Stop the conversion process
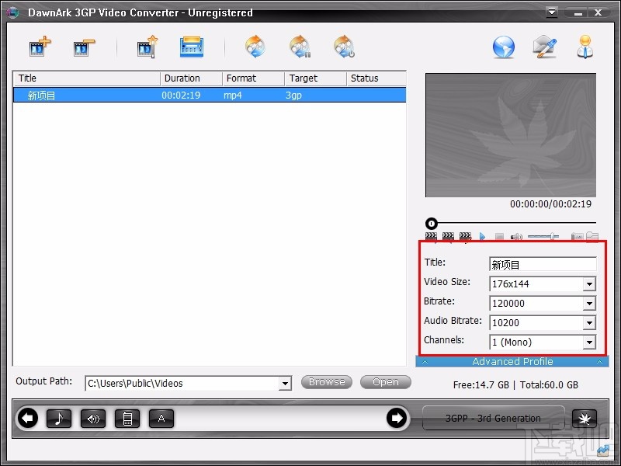This screenshot has height=466, width=621. [344, 47]
